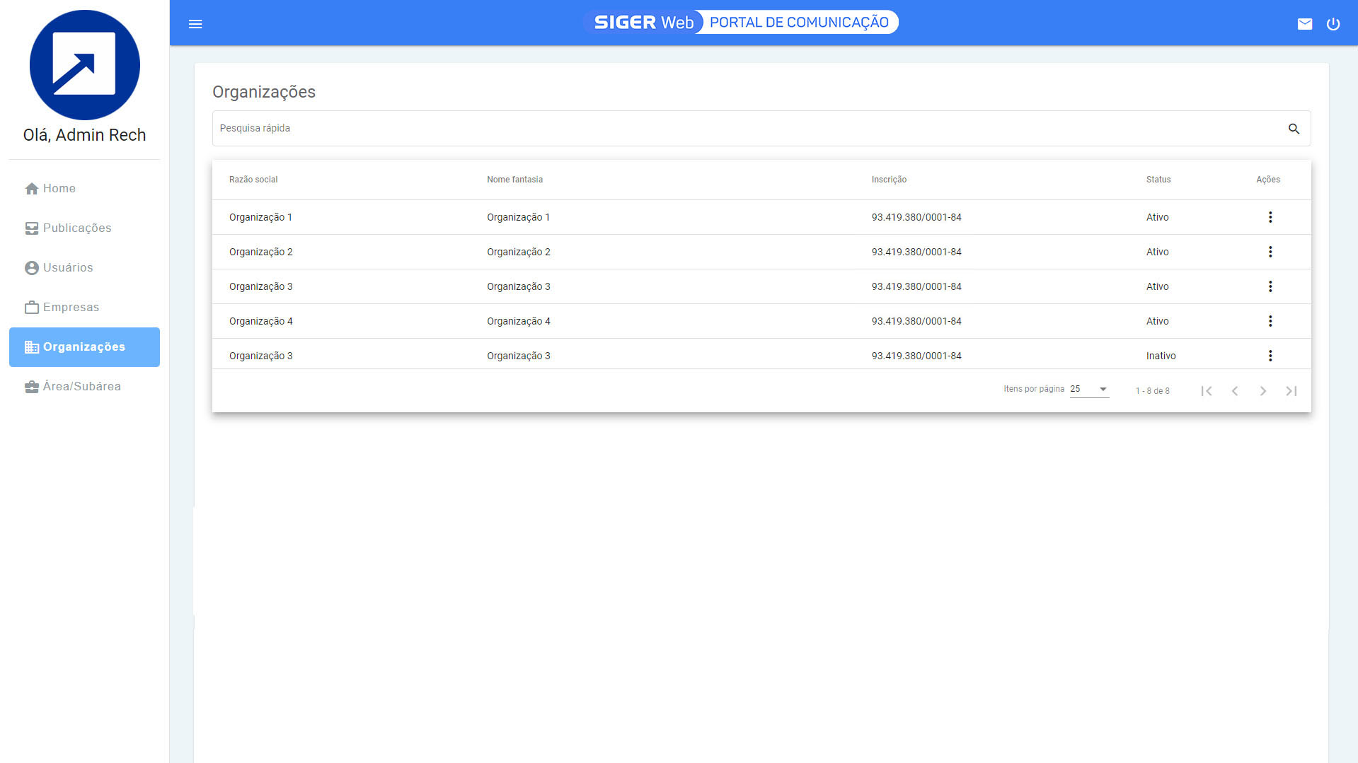Viewport: 1358px width, 763px height.
Task: Open the mail icon in the top bar
Action: [1305, 23]
